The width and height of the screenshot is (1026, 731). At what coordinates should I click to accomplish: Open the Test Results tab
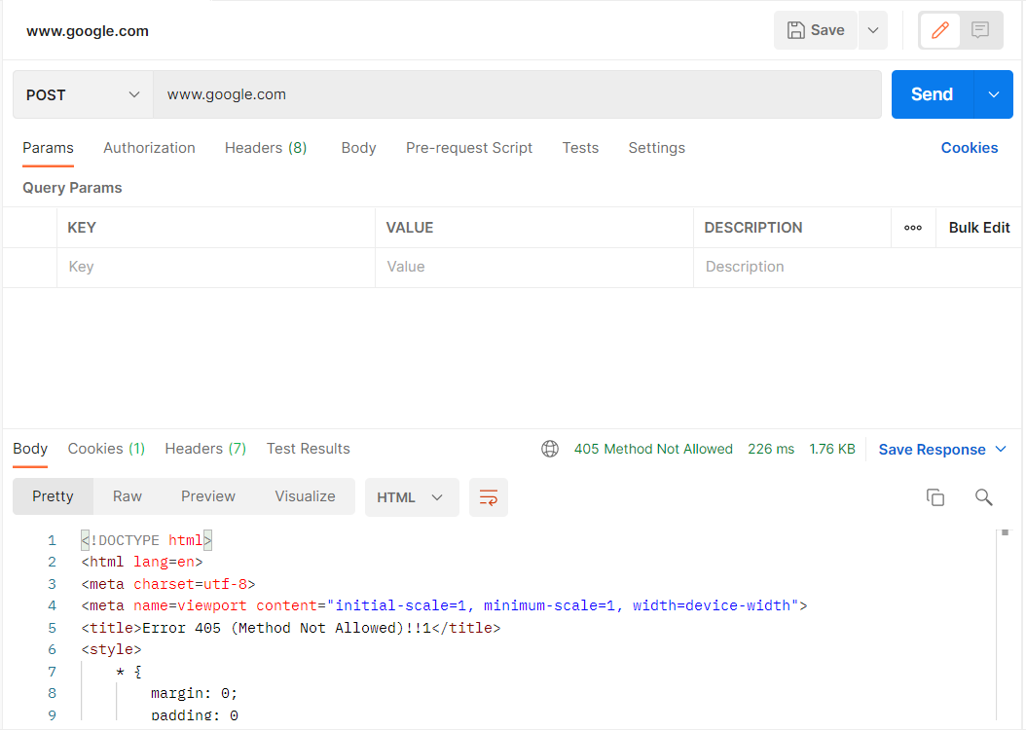click(x=309, y=449)
